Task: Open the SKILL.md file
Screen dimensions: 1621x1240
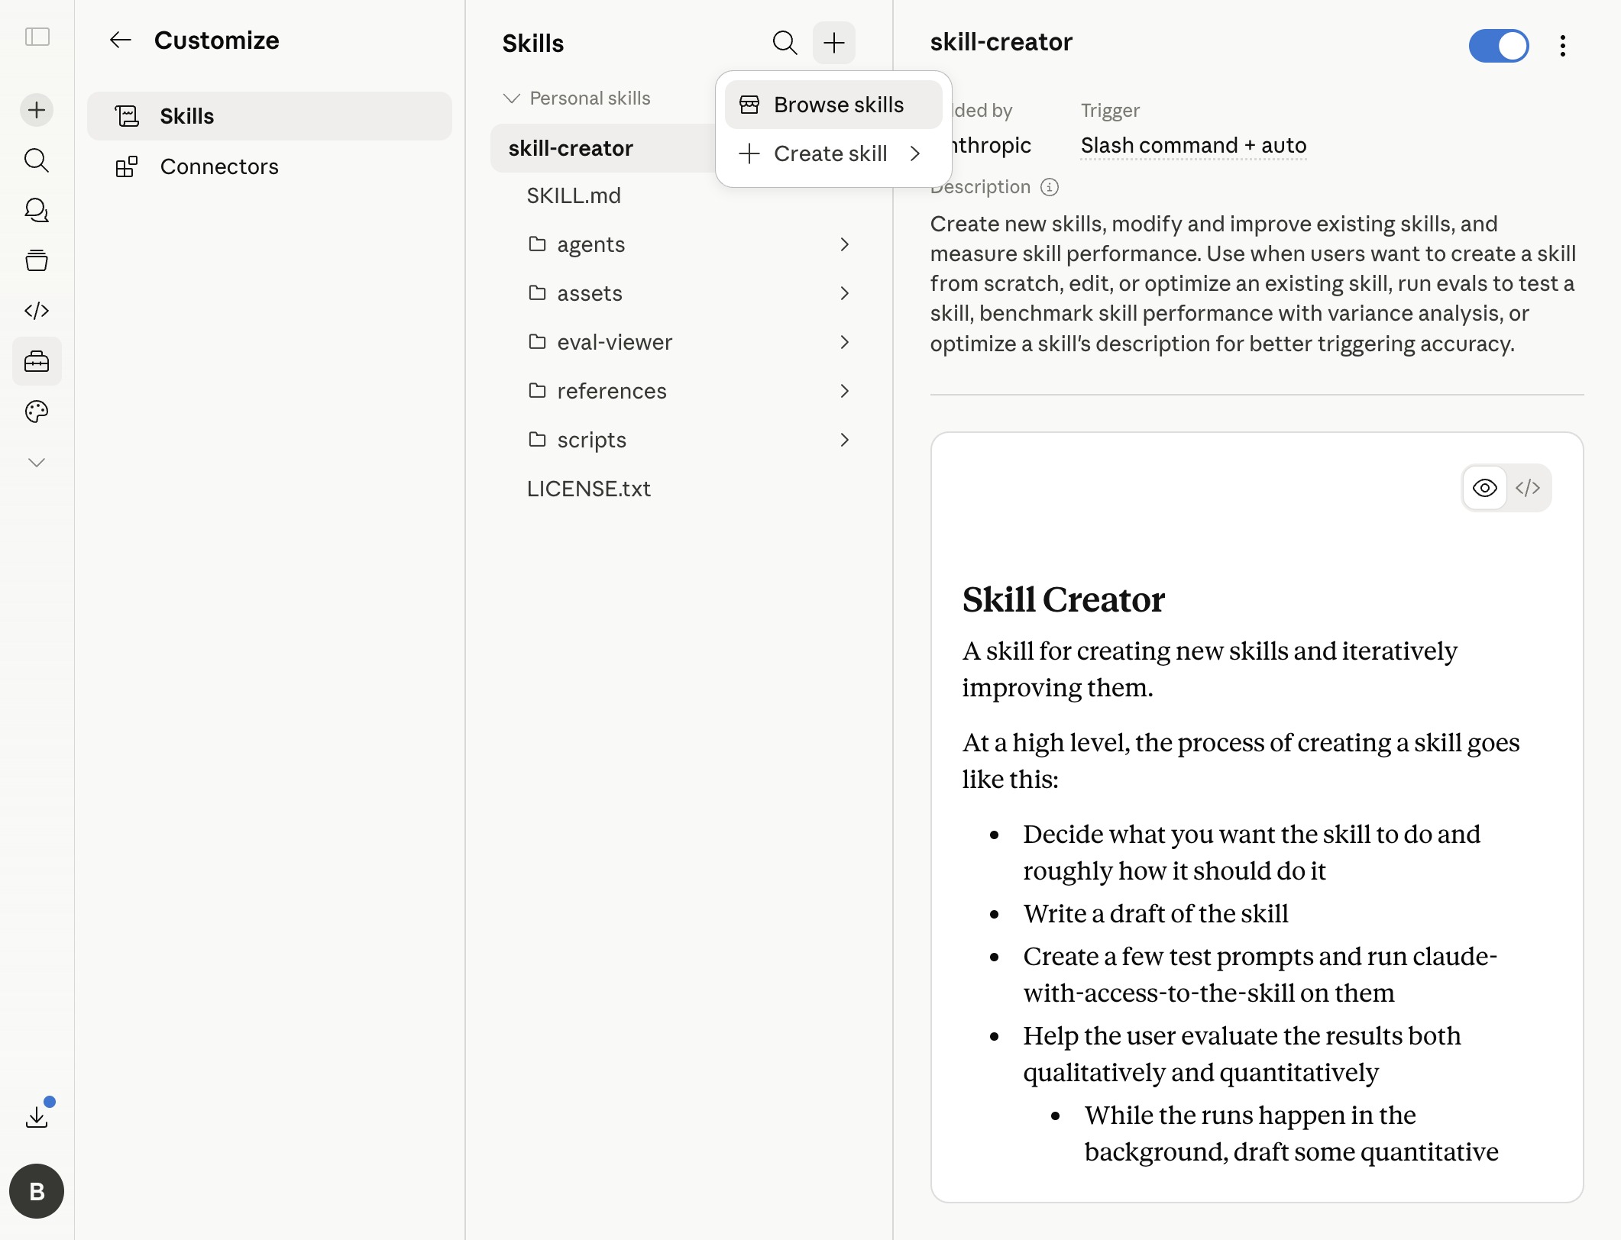Action: coord(574,196)
